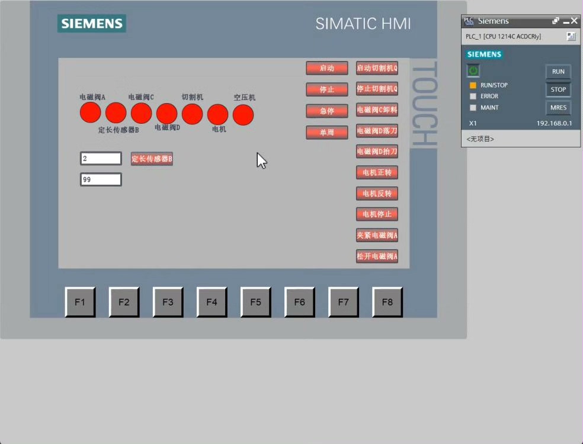Click MRES memory reset button
The image size is (583, 444).
[x=558, y=107]
